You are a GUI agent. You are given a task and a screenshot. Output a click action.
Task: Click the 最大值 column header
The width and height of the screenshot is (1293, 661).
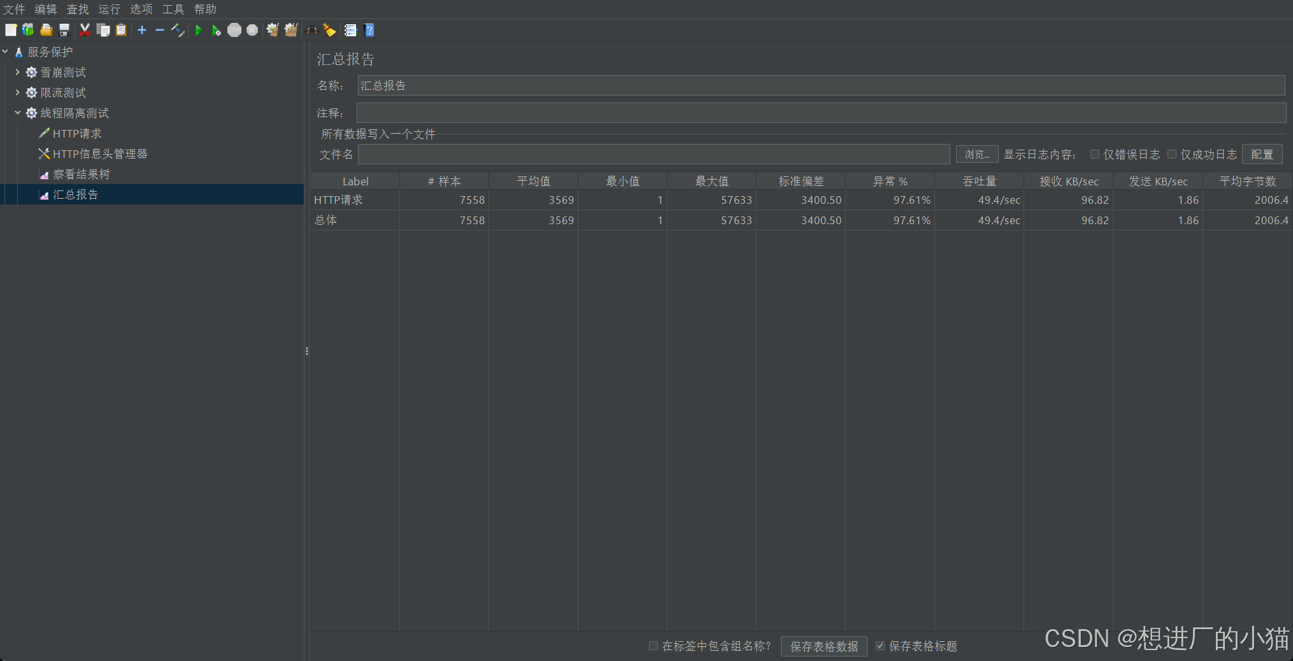coord(712,181)
